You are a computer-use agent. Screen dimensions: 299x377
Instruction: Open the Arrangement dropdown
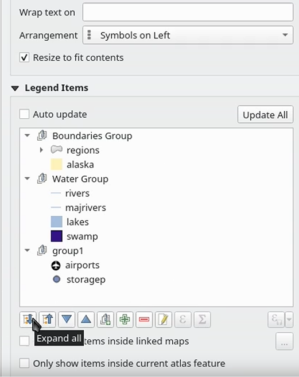[x=188, y=35]
